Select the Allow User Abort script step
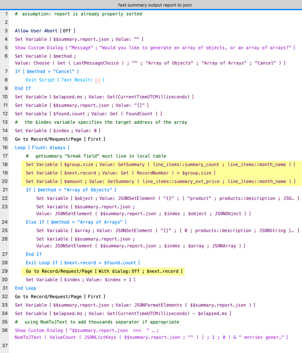 [x=45, y=31]
